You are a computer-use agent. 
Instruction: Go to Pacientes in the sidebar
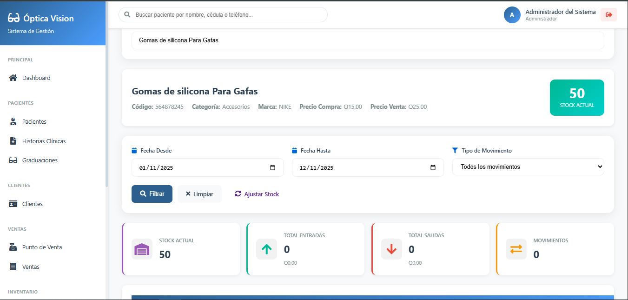(34, 122)
